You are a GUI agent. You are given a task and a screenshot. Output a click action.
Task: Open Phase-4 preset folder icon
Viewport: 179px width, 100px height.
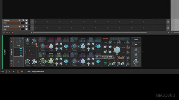point(11,41)
